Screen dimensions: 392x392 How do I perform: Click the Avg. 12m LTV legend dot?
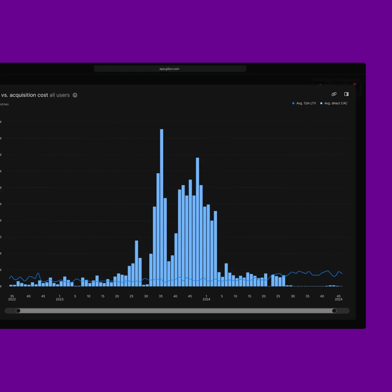tap(293, 103)
